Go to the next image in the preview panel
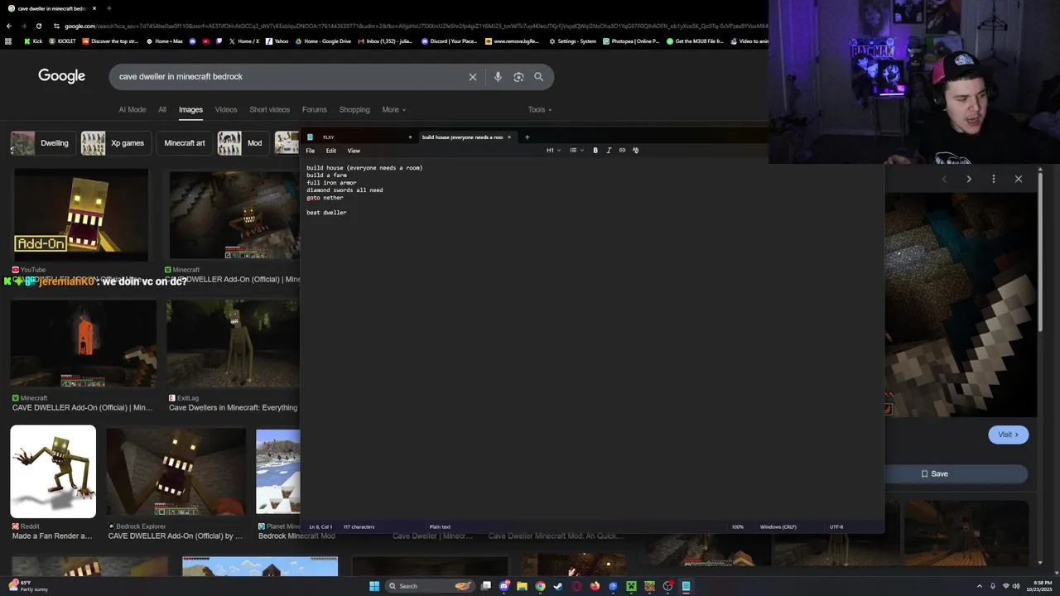 pos(969,179)
